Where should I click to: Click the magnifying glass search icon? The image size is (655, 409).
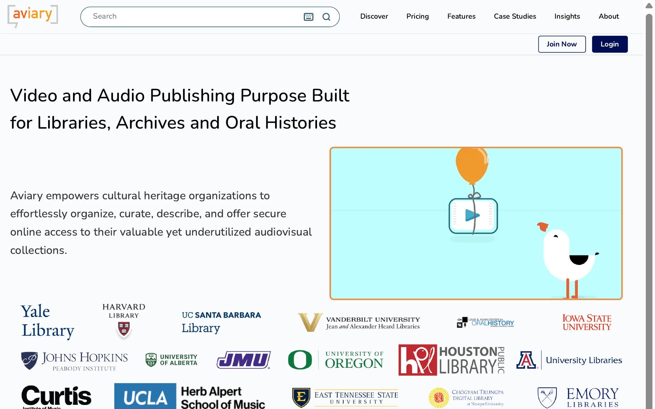tap(327, 17)
